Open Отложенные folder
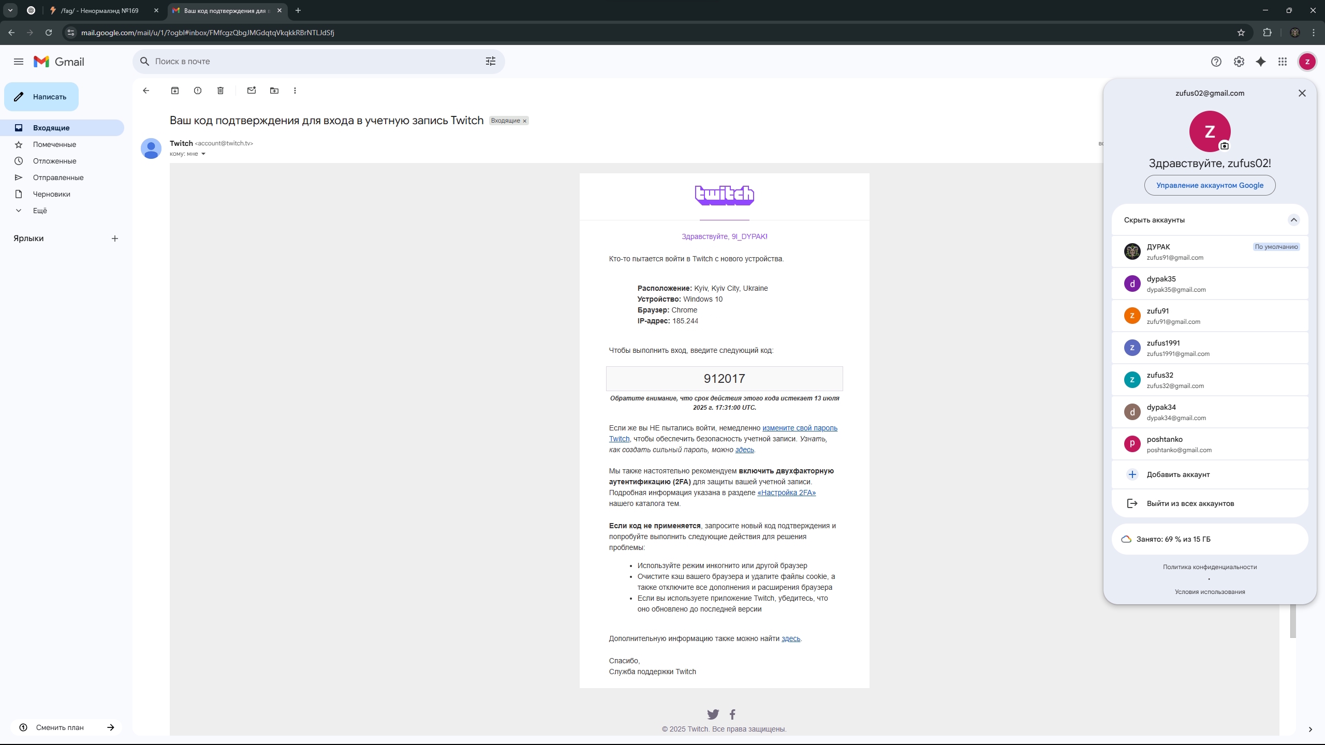Viewport: 1325px width, 745px height. click(x=62, y=161)
